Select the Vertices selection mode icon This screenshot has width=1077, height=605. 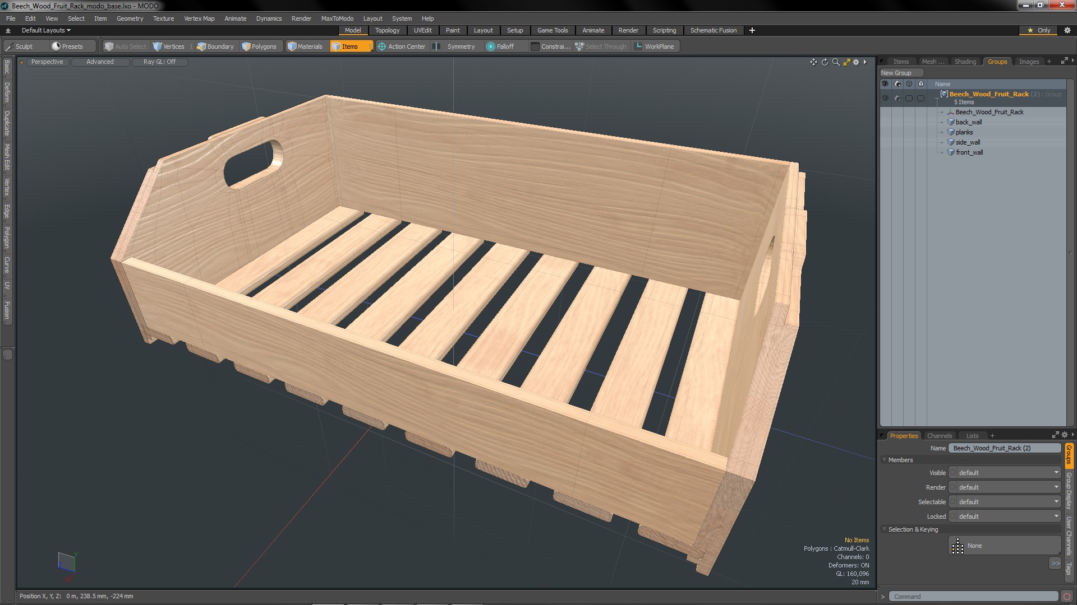(x=158, y=46)
